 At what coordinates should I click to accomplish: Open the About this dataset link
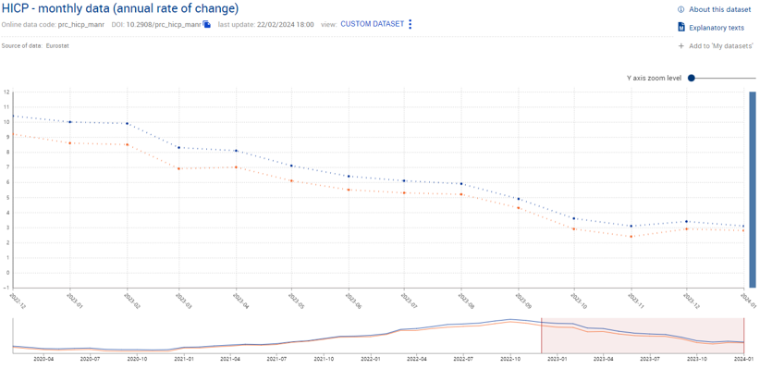coord(720,9)
